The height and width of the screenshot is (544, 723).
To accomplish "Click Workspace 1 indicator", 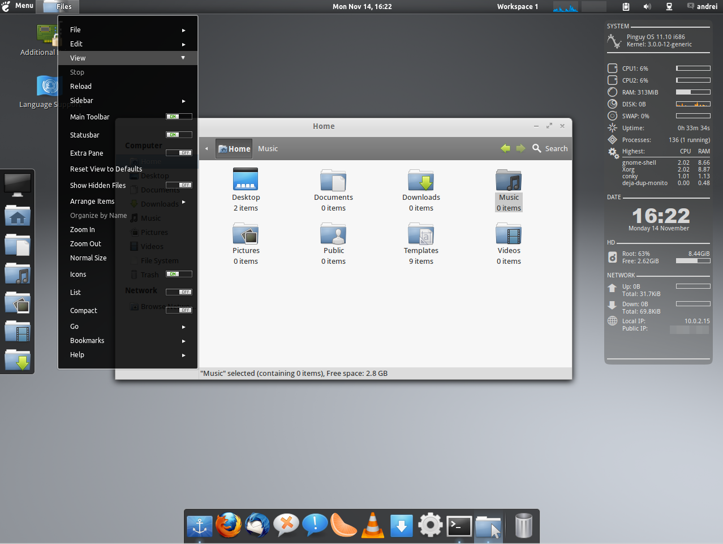I will tap(518, 7).
